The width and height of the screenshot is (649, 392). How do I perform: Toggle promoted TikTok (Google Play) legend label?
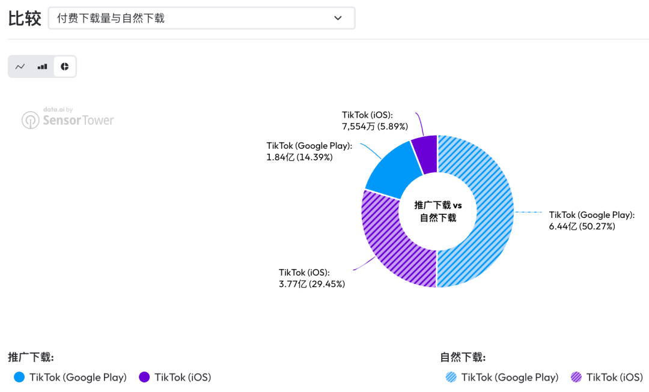pos(78,378)
